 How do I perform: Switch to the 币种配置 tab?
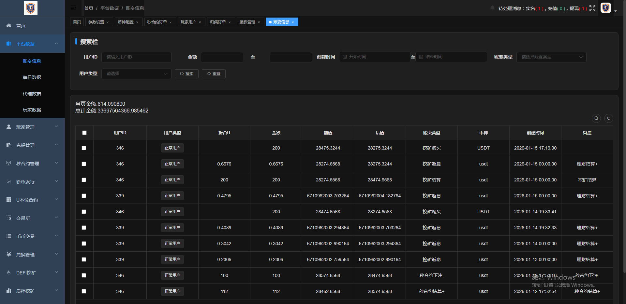tap(126, 22)
